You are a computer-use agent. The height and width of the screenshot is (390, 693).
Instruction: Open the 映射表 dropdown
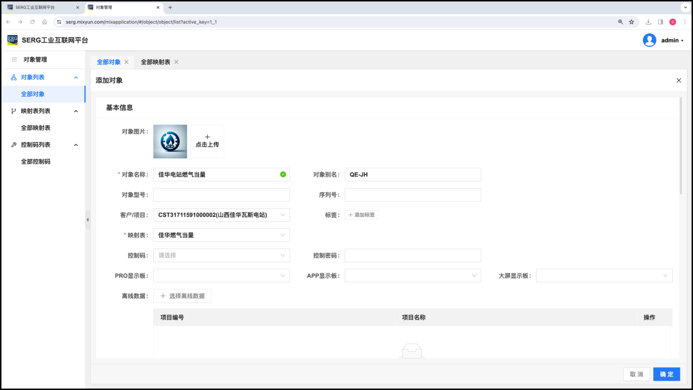tap(221, 235)
